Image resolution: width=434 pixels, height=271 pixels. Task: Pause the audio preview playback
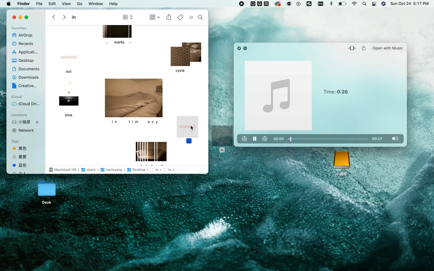pyautogui.click(x=255, y=139)
